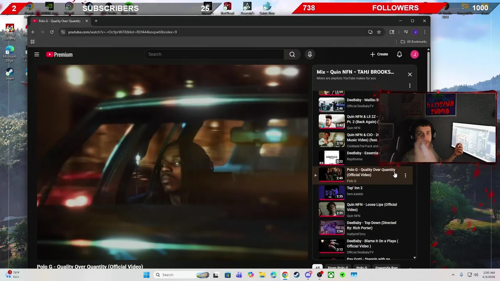The width and height of the screenshot is (500, 281).
Task: Open Copilot from taskbar
Action: (x=250, y=275)
